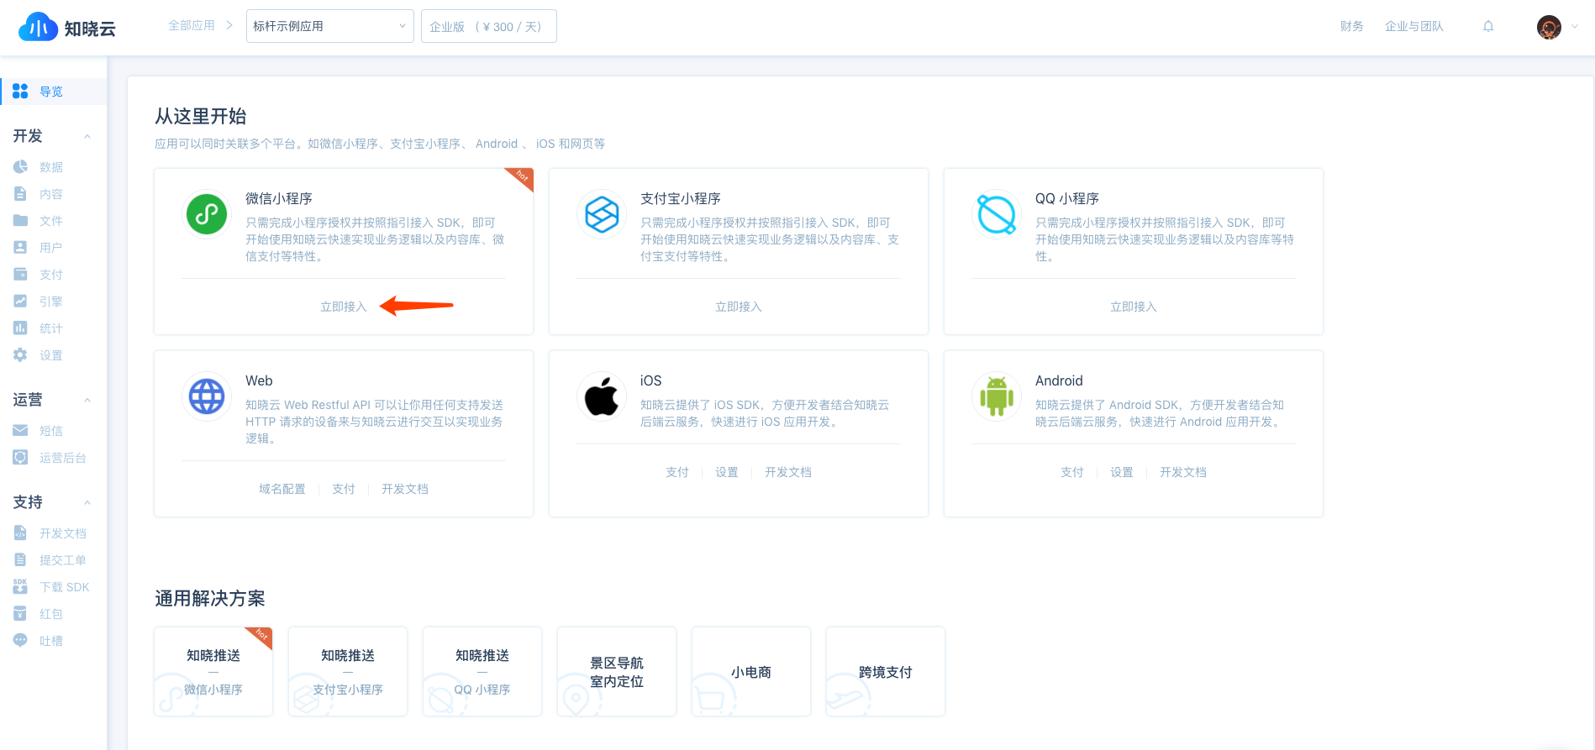Open the 导览 overview icon in sidebar
1595x750 pixels.
tap(20, 91)
